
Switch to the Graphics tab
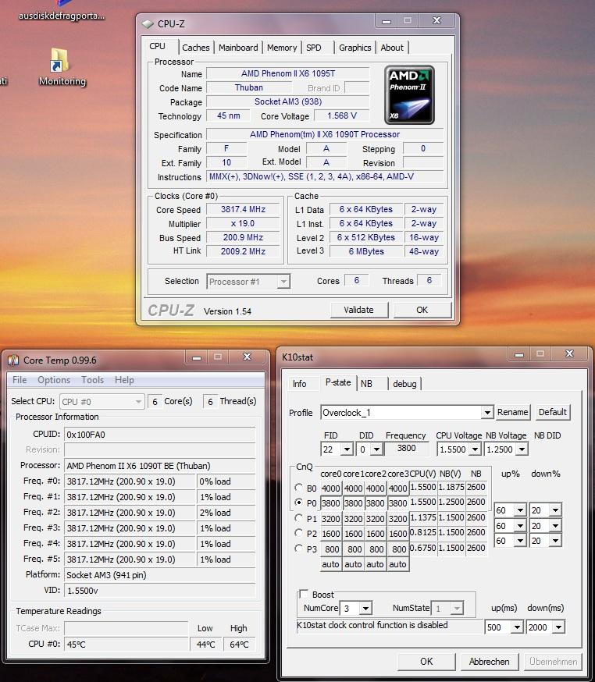[355, 48]
